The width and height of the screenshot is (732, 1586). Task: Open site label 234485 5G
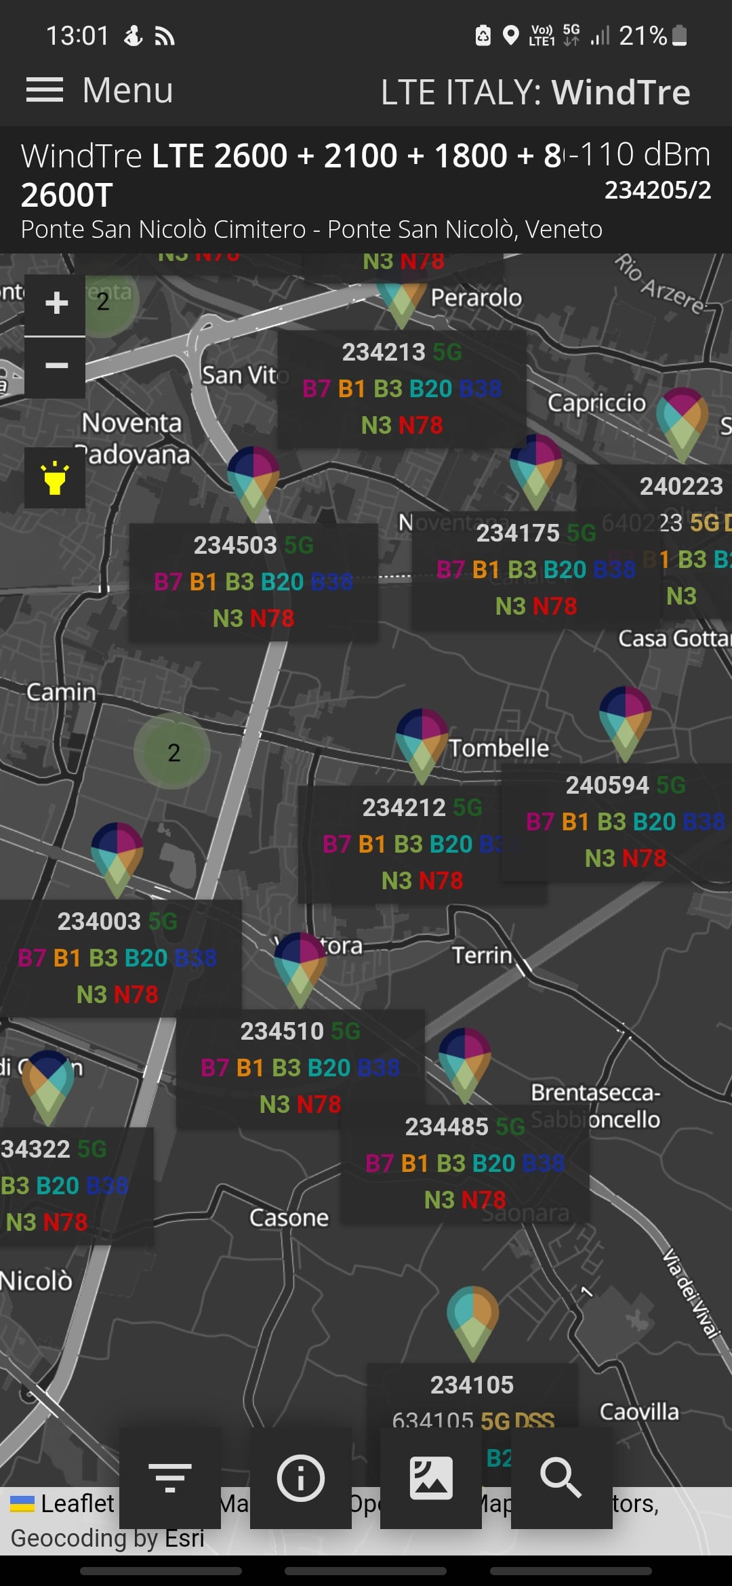click(x=465, y=1163)
